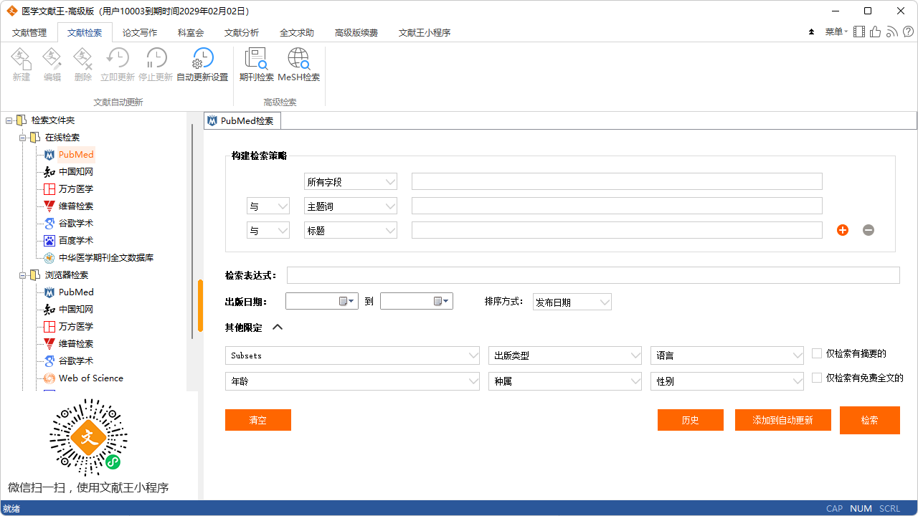Open the 排序方式 dropdown showing 发布日期
This screenshot has height=516, width=918.
point(605,301)
